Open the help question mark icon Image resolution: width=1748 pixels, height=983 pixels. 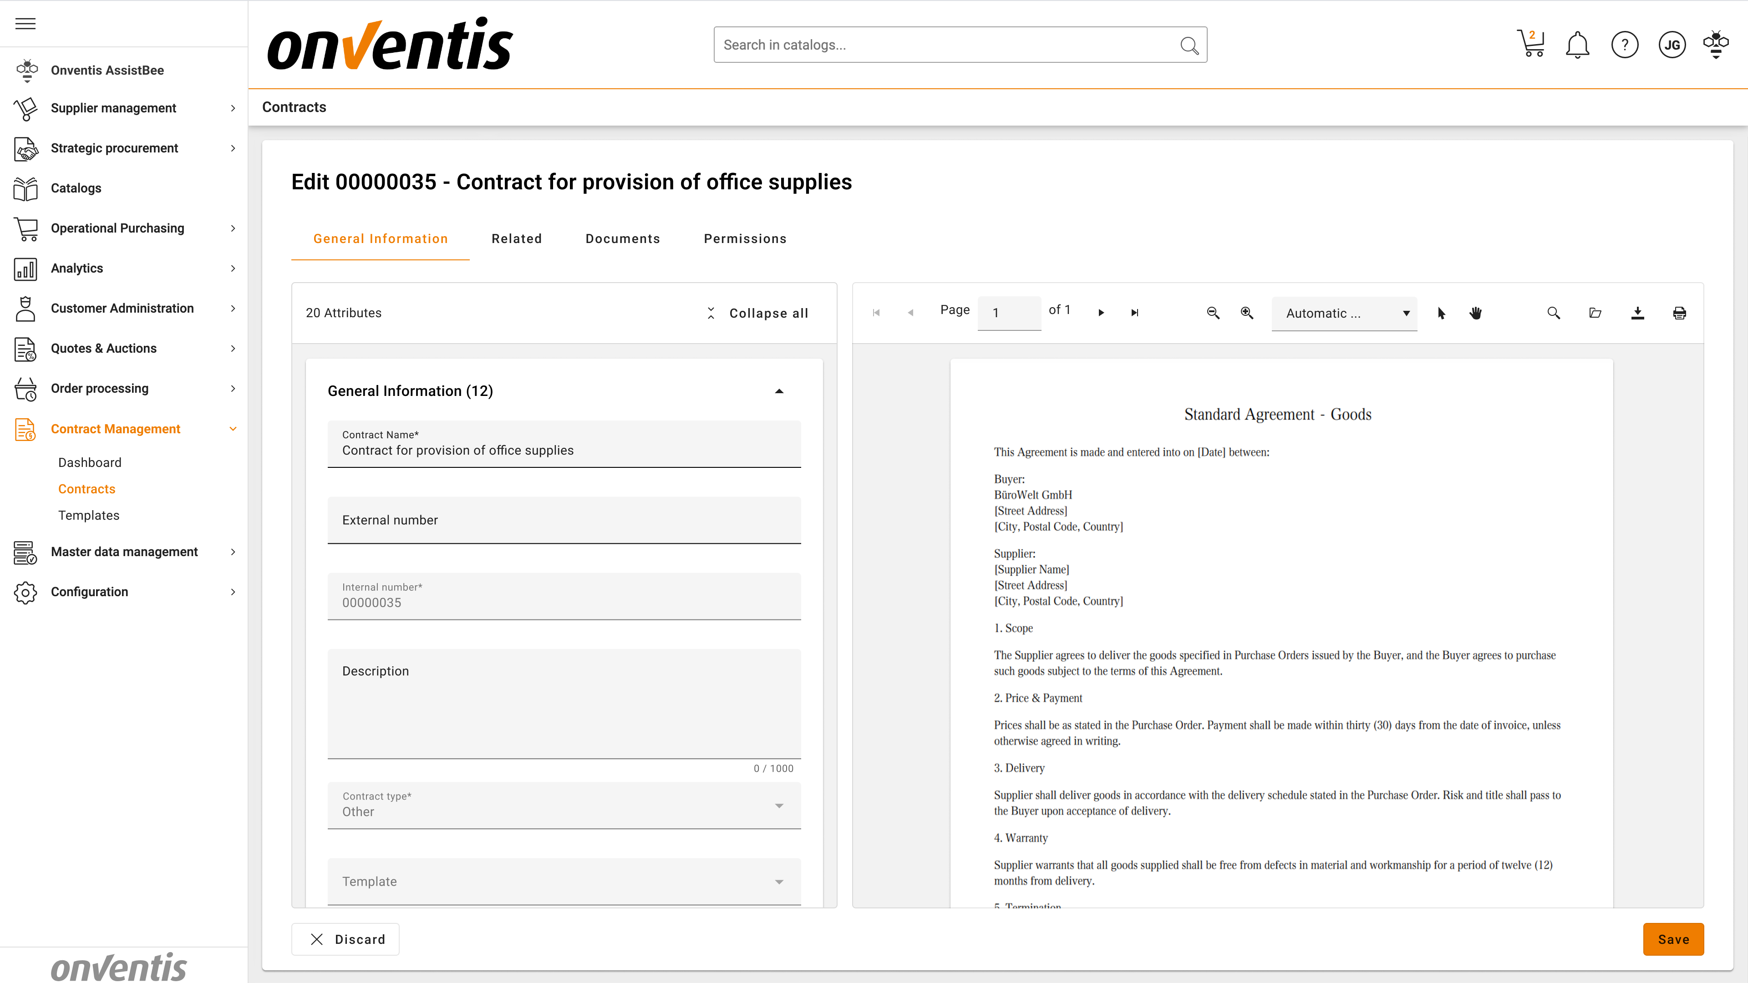(x=1625, y=45)
